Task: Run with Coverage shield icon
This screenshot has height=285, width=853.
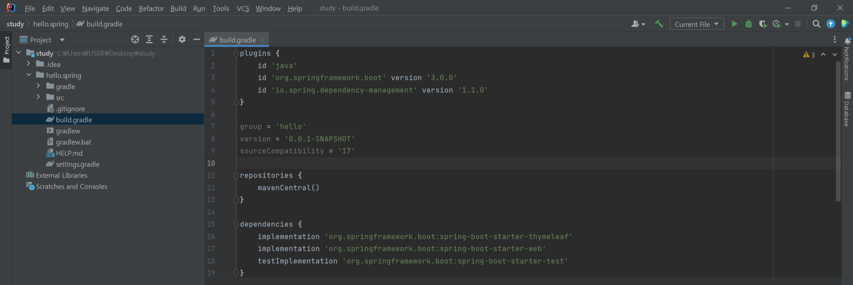Action: pyautogui.click(x=763, y=24)
